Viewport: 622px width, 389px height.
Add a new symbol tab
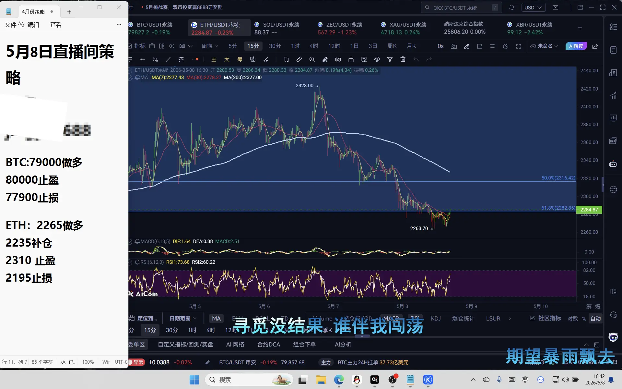pos(580,28)
